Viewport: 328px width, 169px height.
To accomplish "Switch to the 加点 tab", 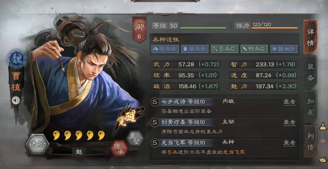I will point(310,107).
